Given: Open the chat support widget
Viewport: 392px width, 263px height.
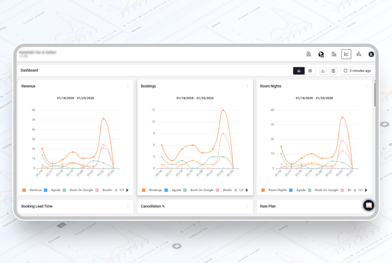Looking at the screenshot, I should point(368,205).
